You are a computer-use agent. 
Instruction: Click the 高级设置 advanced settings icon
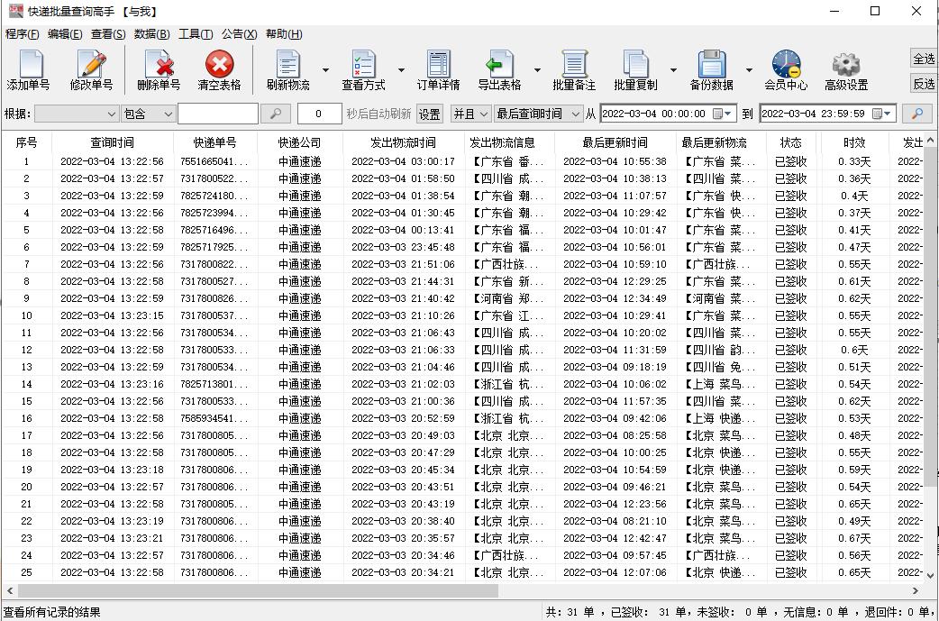[845, 69]
